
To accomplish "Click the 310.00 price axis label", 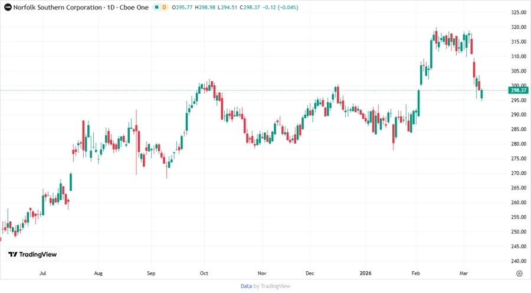I will pyautogui.click(x=519, y=56).
